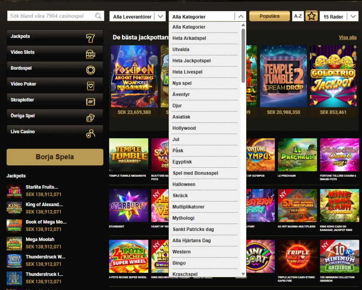Open Gold Trio Jackpot game
The height and width of the screenshot is (290, 362).
(x=333, y=76)
